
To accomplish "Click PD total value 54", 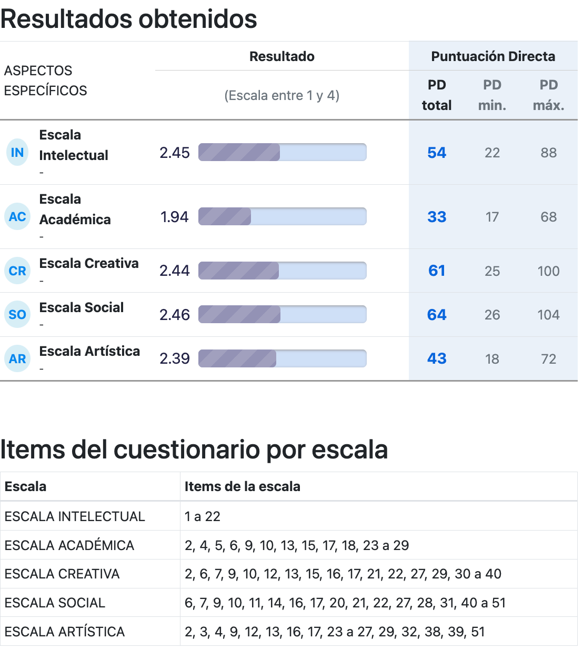I will (x=437, y=153).
